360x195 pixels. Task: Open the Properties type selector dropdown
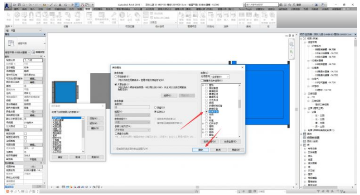pos(25,43)
